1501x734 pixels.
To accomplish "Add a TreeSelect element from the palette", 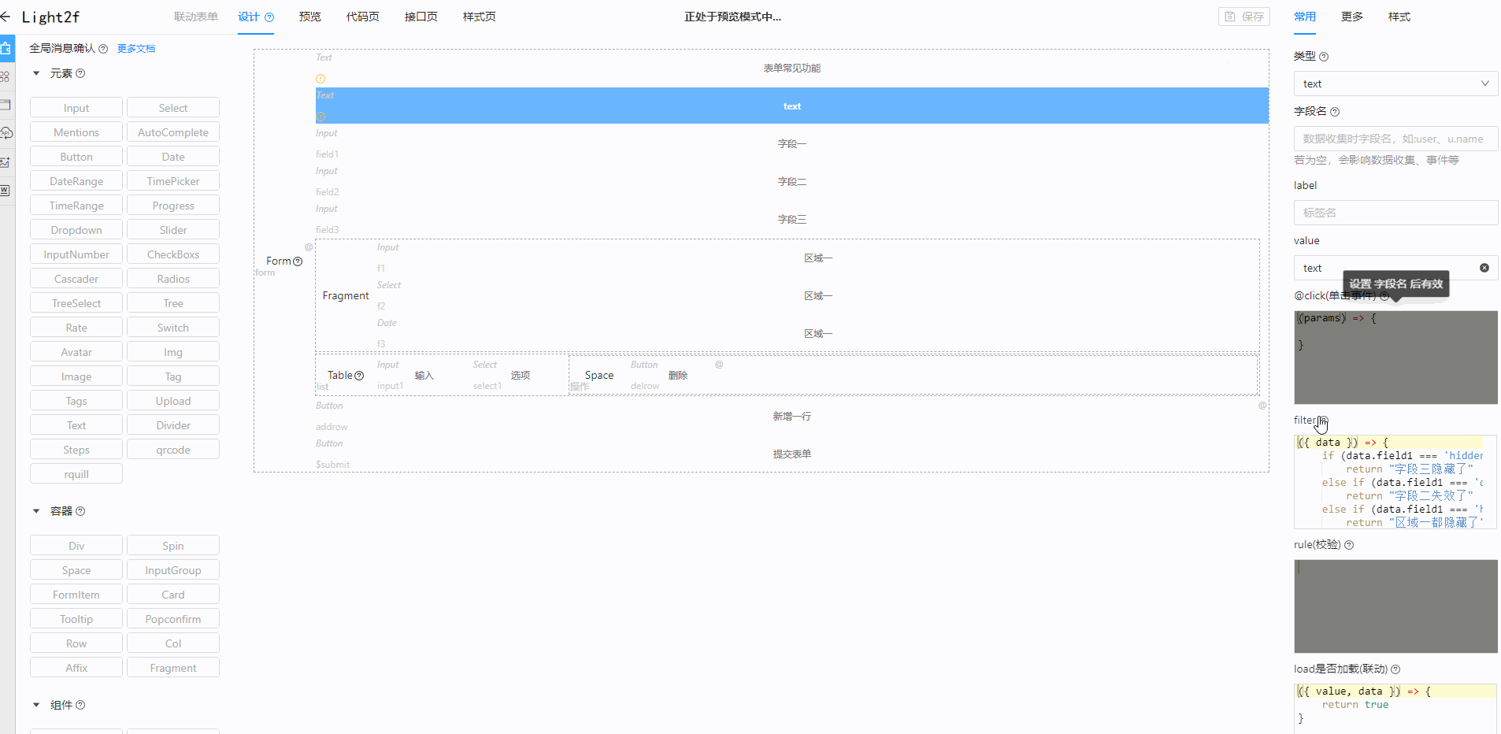I will [x=76, y=303].
